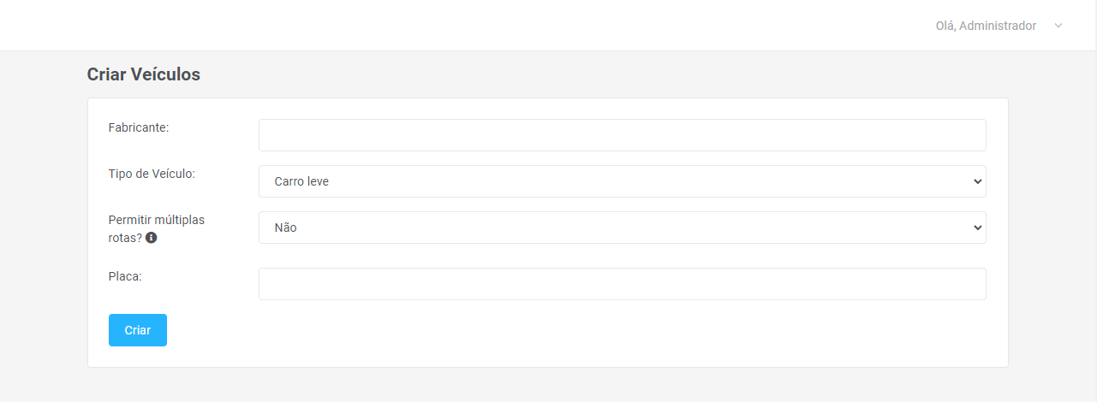The height and width of the screenshot is (402, 1097).
Task: Click the "Carro leve" selected value text
Action: [301, 181]
